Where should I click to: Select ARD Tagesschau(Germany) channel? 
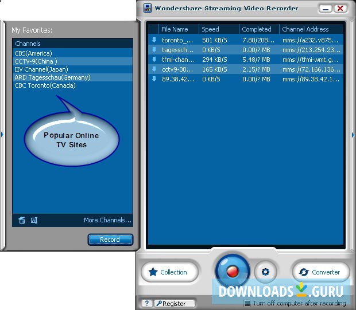point(72,77)
